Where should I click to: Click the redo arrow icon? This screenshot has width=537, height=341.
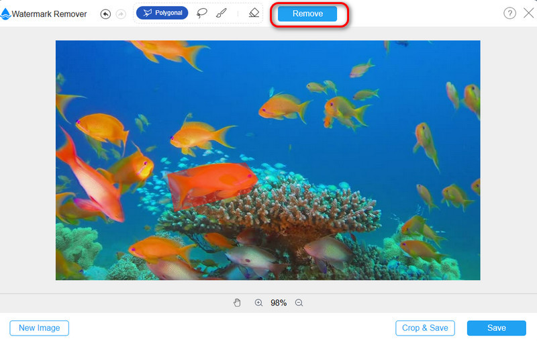(x=121, y=14)
